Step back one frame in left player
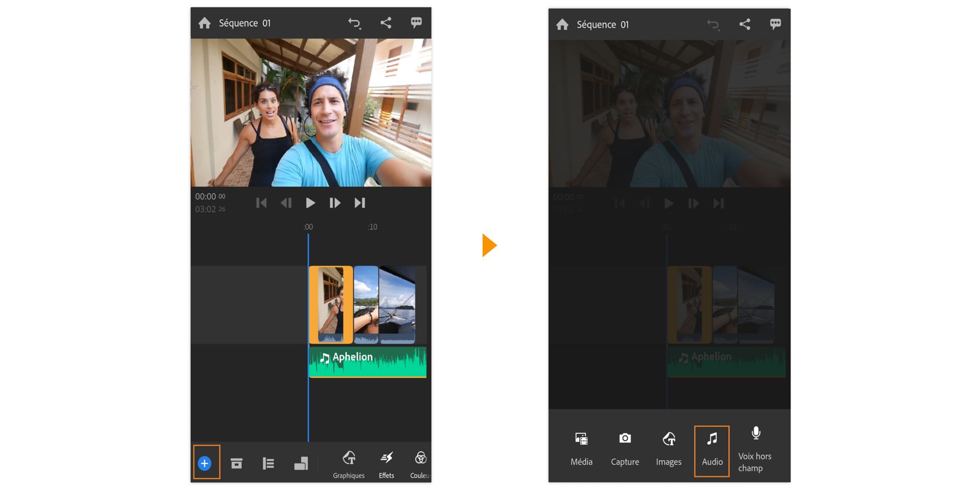The image size is (980, 491). tap(286, 203)
